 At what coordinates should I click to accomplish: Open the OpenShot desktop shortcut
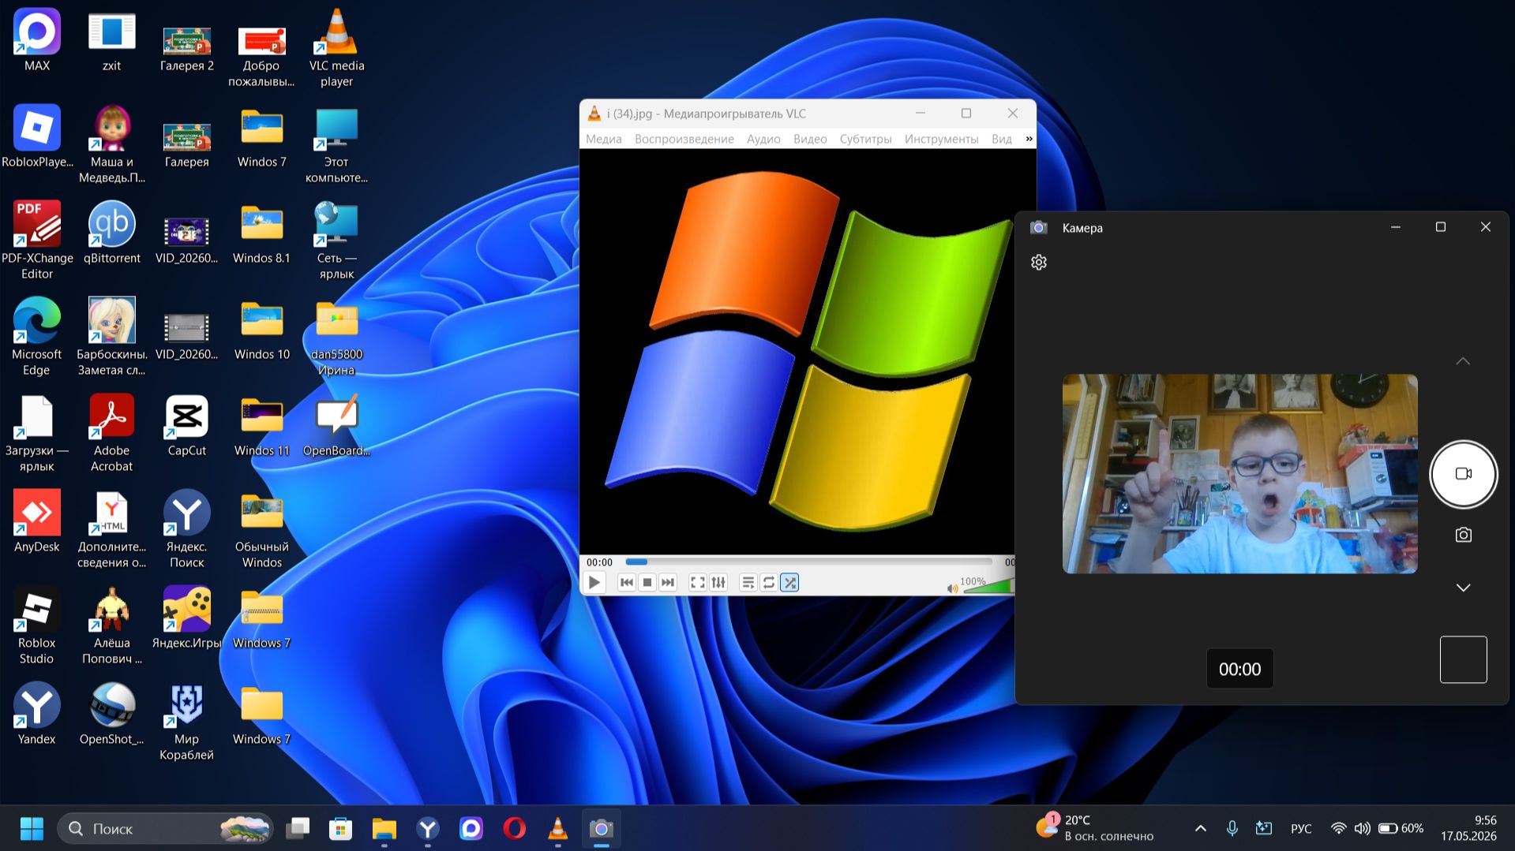pyautogui.click(x=112, y=713)
